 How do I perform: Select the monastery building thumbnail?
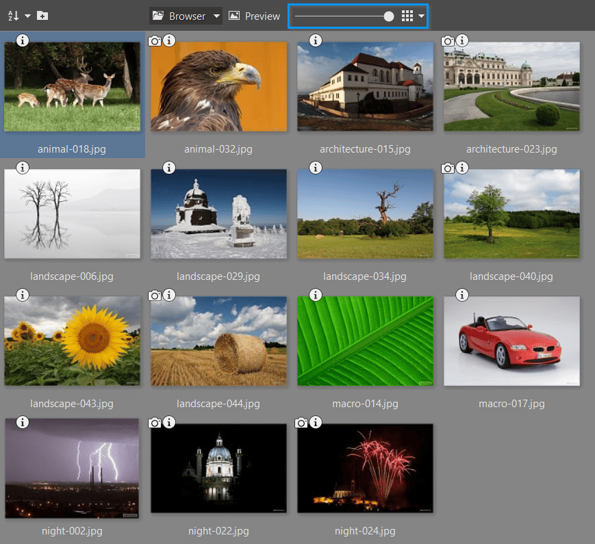pos(365,86)
